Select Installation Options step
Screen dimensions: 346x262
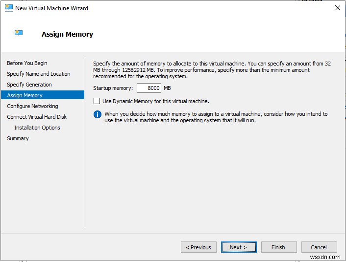37,128
